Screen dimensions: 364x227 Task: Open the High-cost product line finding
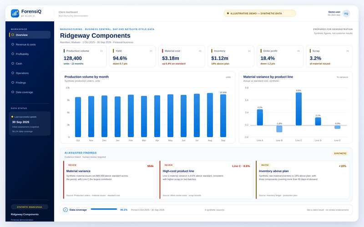click(x=207, y=180)
